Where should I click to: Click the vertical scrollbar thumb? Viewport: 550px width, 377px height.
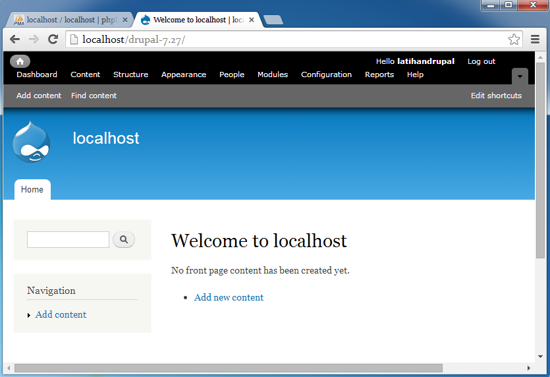coord(540,161)
